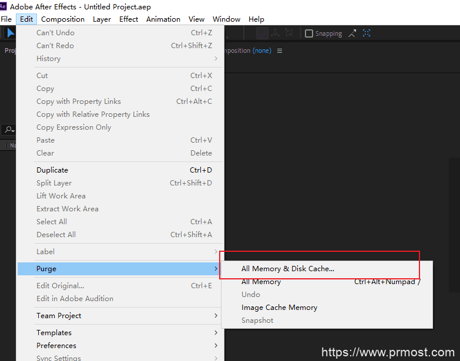The image size is (460, 361).
Task: Open the File menu
Action: (x=6, y=19)
